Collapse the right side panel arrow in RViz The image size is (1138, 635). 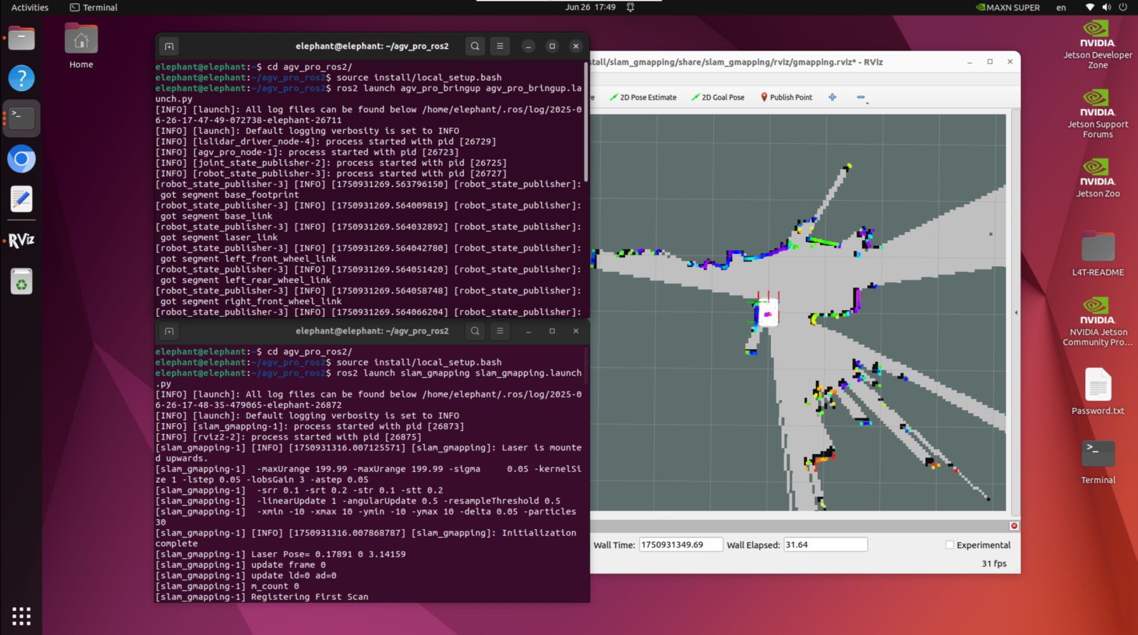1016,312
